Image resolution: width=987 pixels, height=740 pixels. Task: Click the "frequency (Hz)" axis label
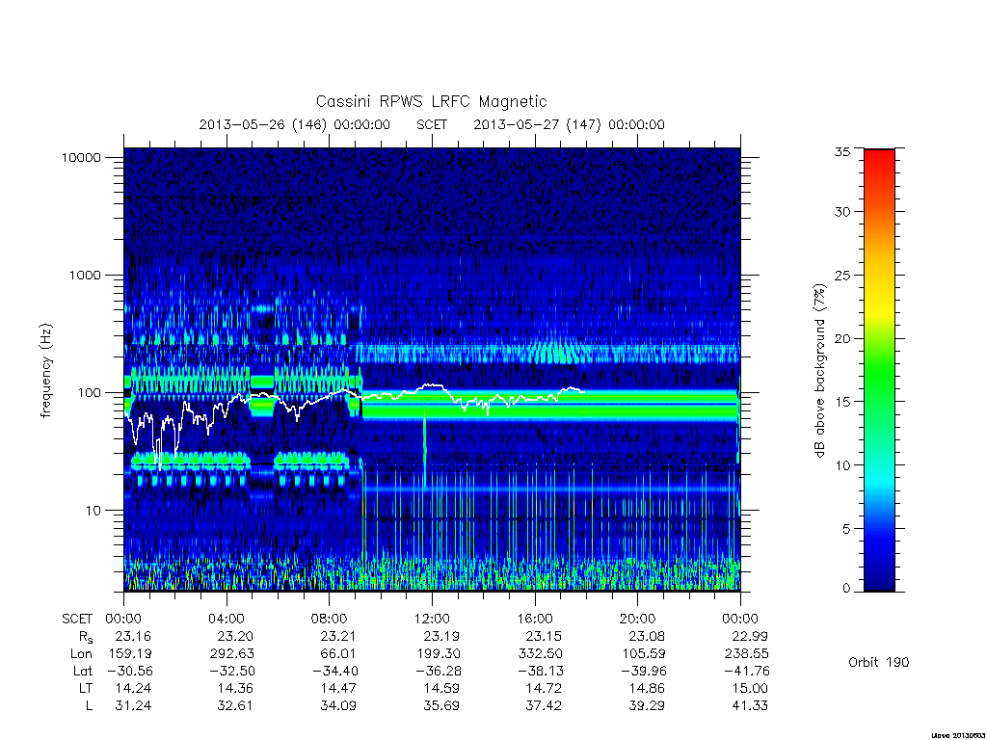(45, 371)
